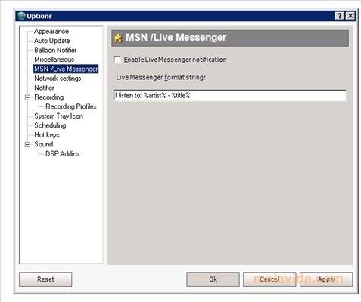This screenshot has height=302, width=361.
Task: Confirm with the Ok button
Action: [x=213, y=279]
